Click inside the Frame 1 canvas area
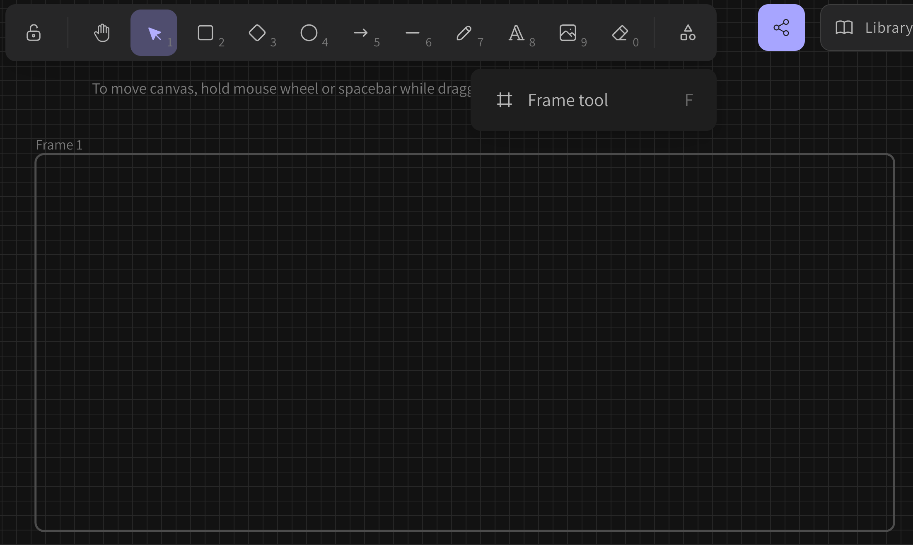This screenshot has height=545, width=913. [x=456, y=344]
